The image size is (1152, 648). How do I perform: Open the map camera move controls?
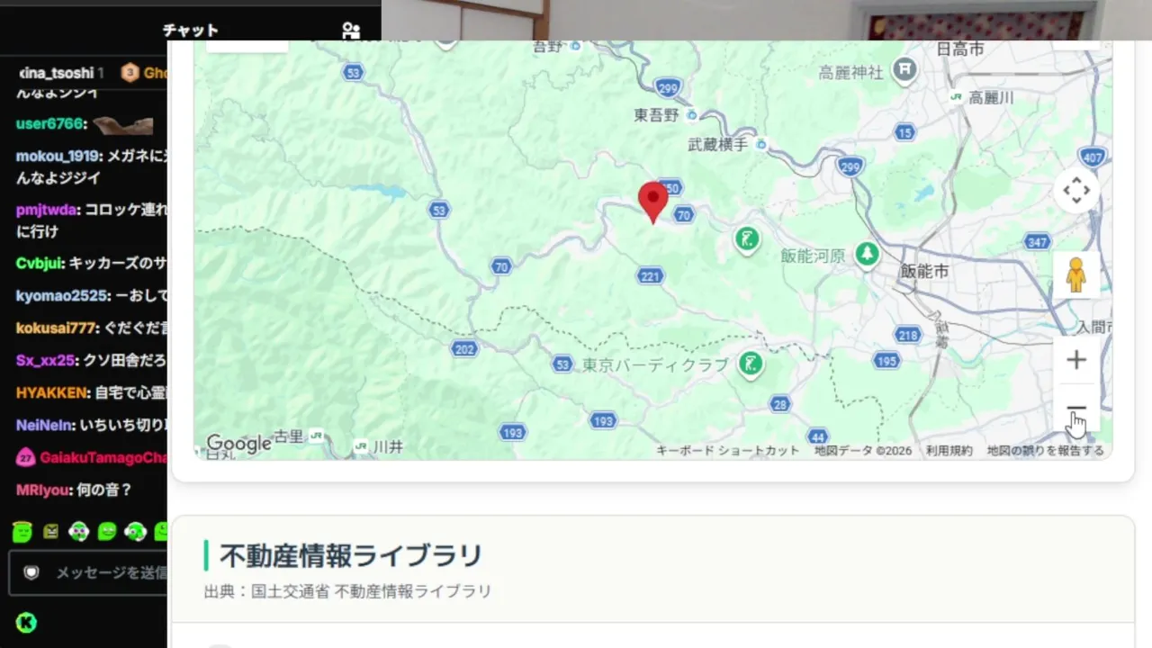tap(1076, 190)
